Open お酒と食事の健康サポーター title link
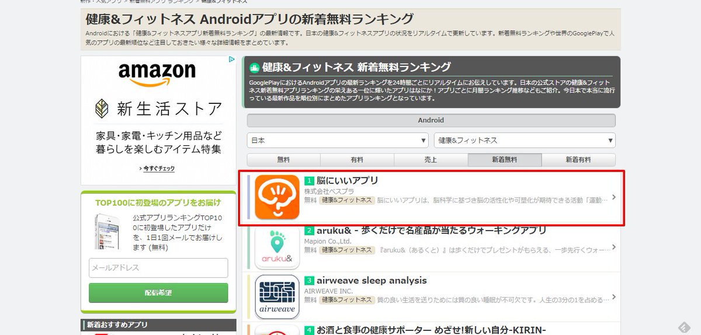Viewport: 701px width, 335px height. [x=431, y=330]
